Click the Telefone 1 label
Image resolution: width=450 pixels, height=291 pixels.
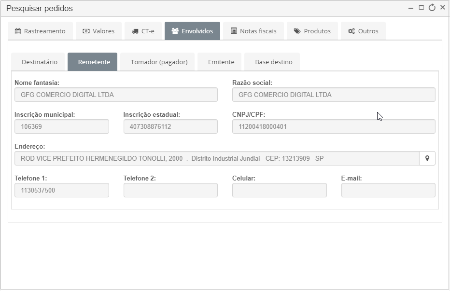(x=31, y=178)
